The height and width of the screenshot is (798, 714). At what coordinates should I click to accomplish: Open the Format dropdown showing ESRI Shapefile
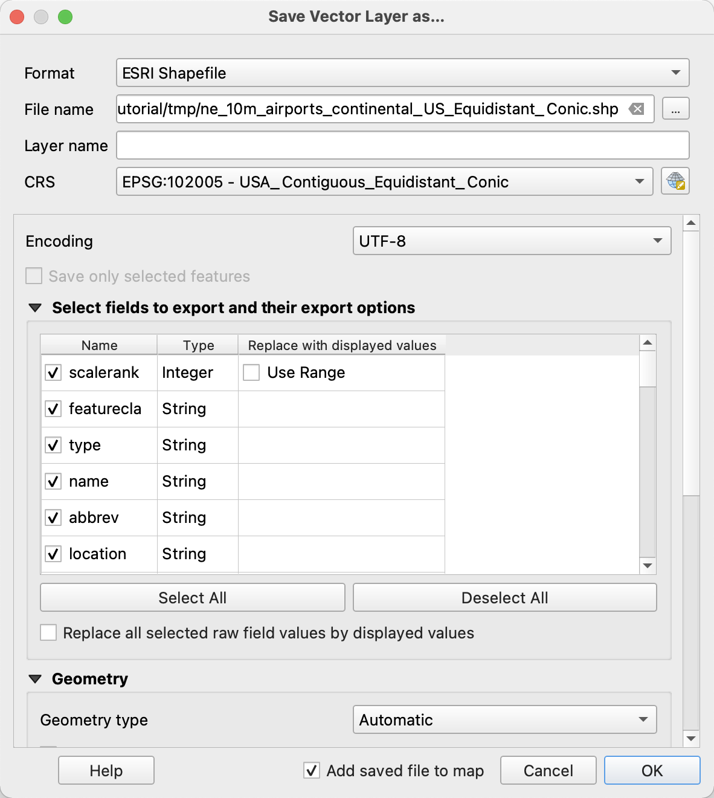pos(402,73)
